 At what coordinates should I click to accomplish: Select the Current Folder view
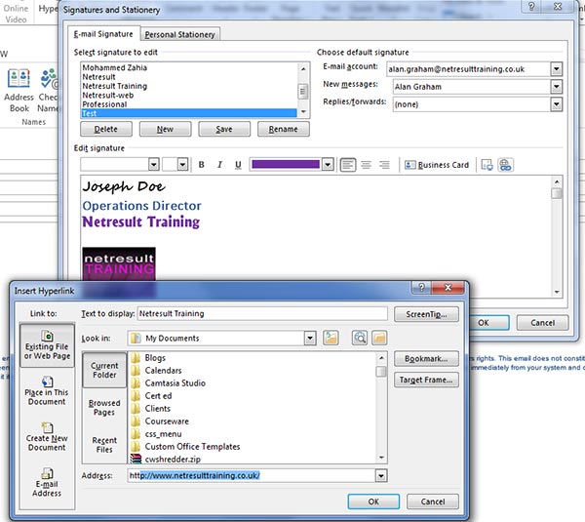pos(104,370)
